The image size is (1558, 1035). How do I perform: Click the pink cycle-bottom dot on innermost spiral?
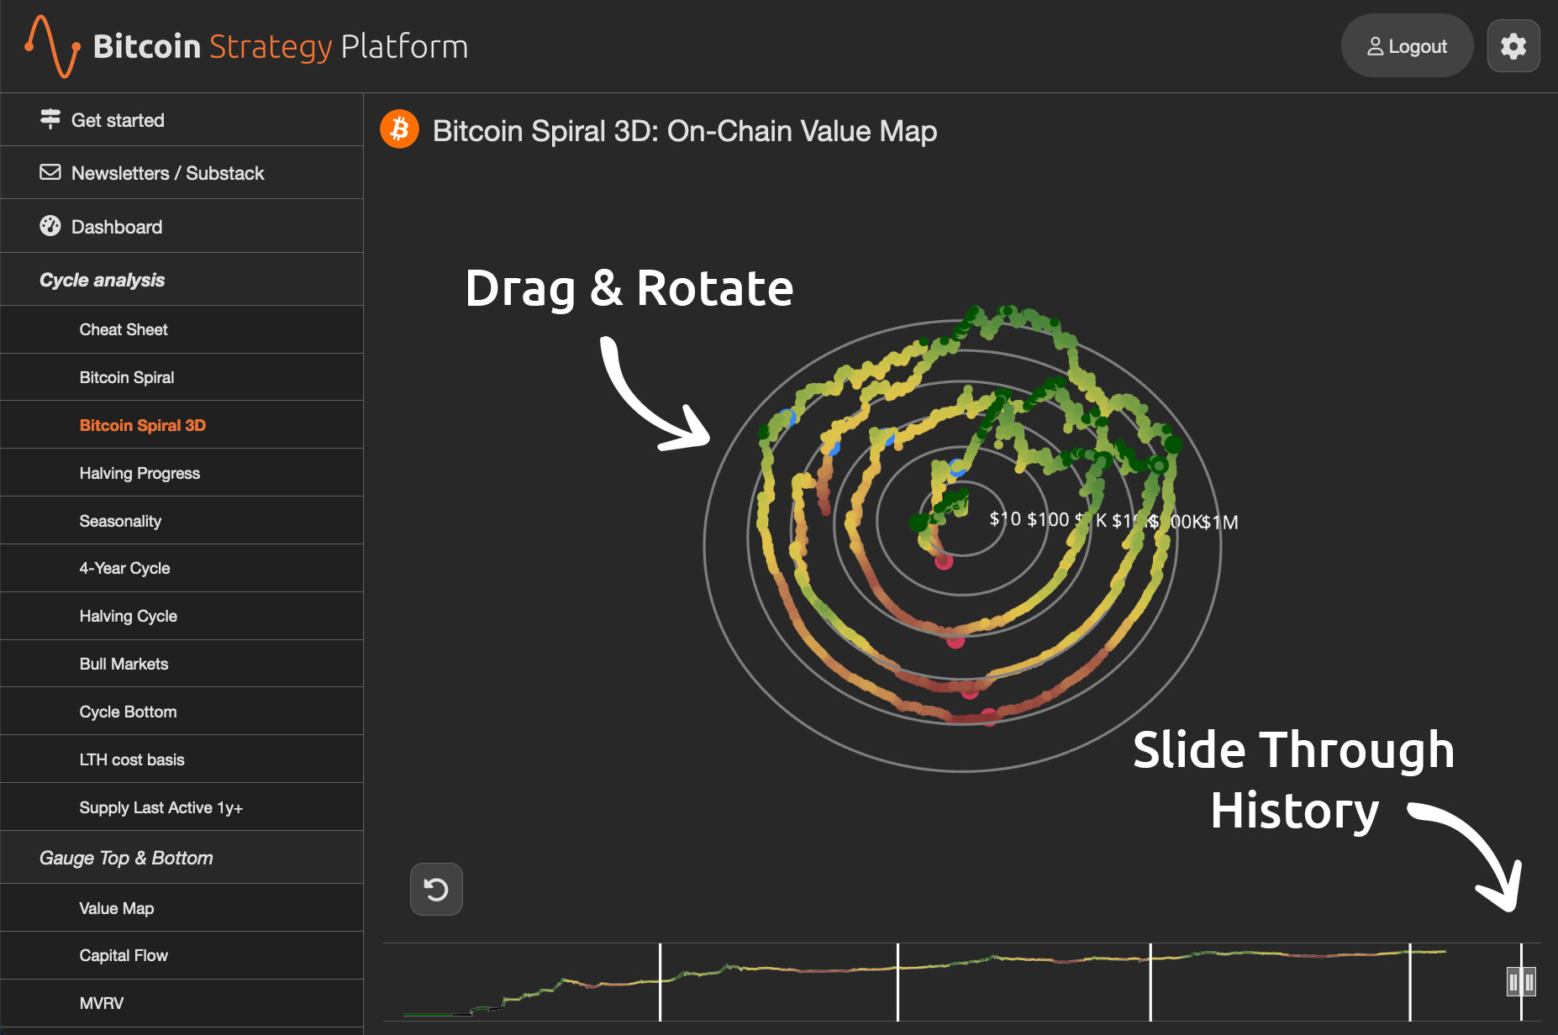[944, 561]
